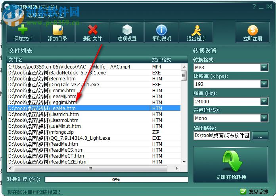The height and width of the screenshot is (196, 276).
Task: Select the DingTalk_v3.4.8.1.exe row
Action: coord(94,85)
